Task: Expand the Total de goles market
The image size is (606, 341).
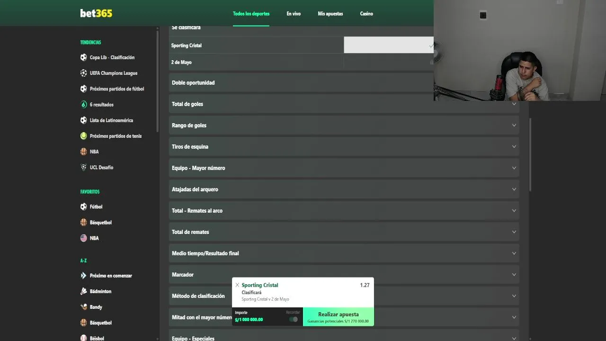Action: click(x=344, y=104)
